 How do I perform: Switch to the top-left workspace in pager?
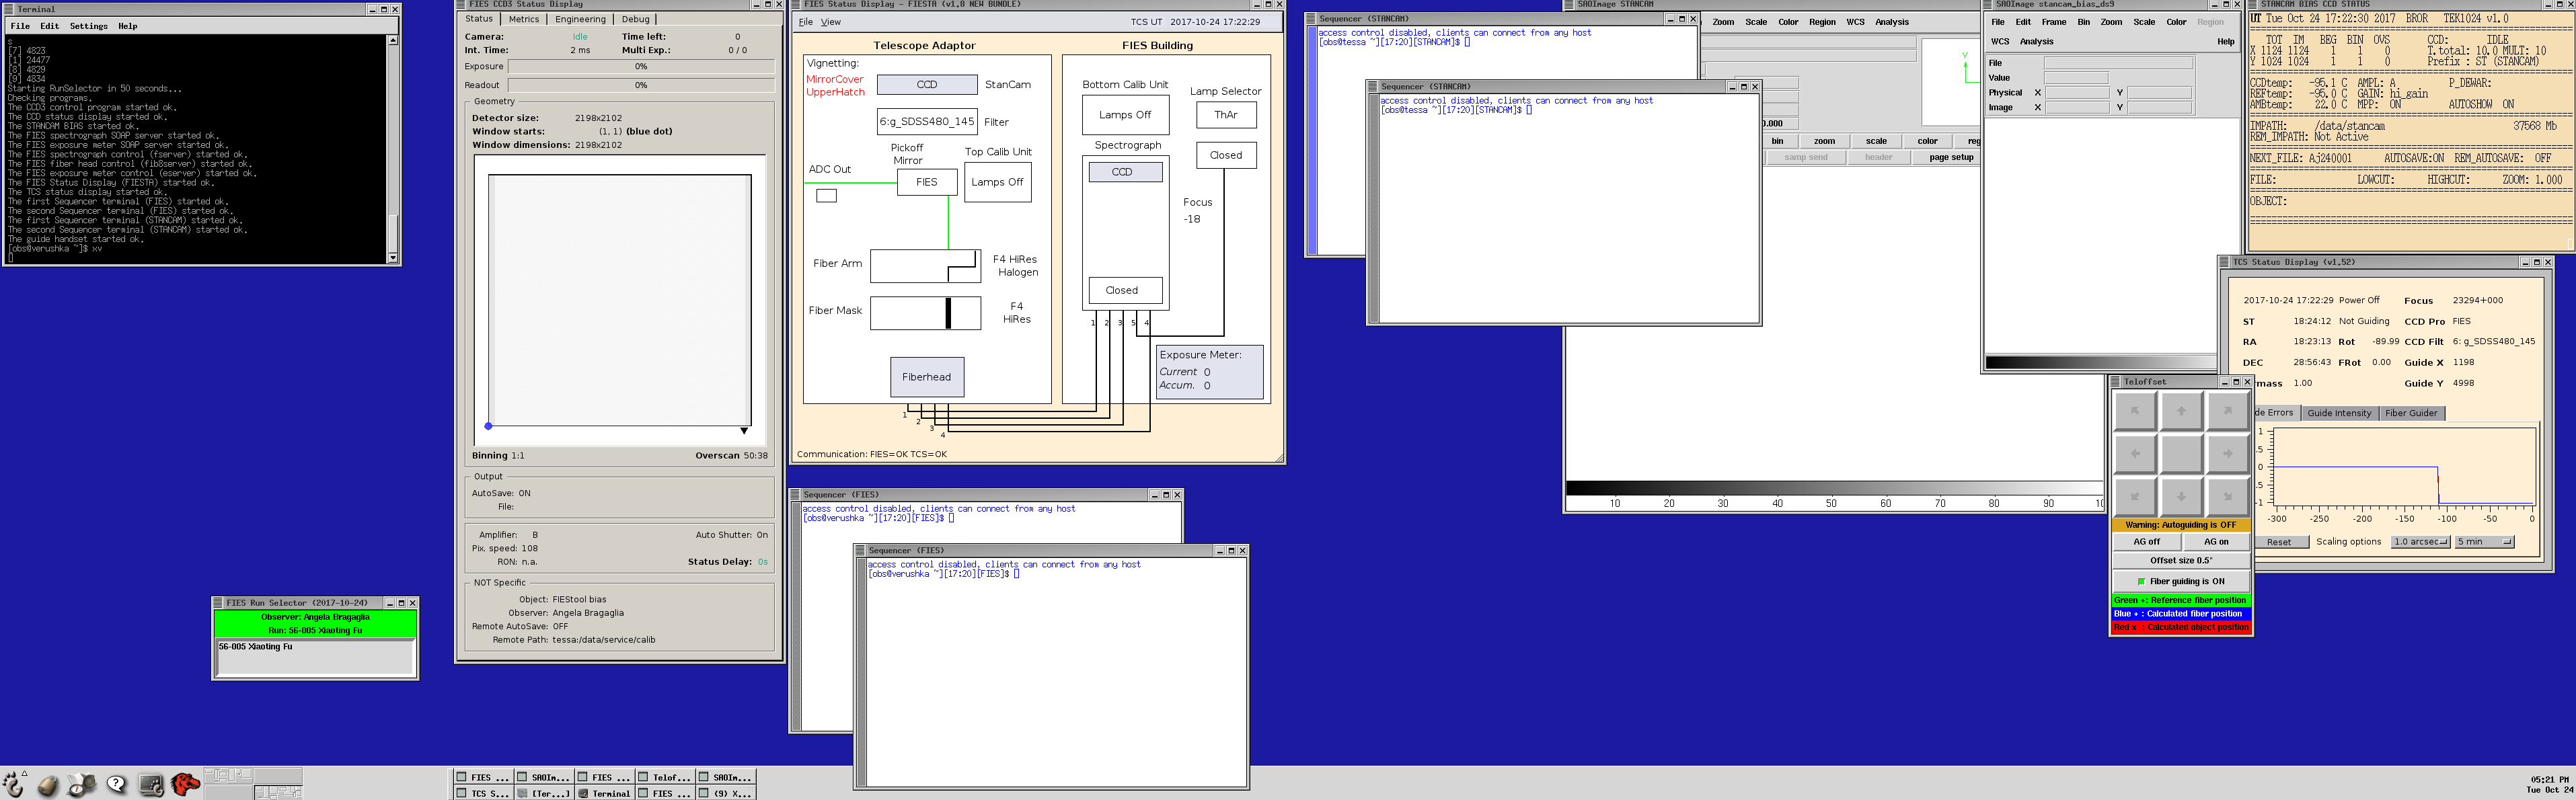tap(228, 775)
